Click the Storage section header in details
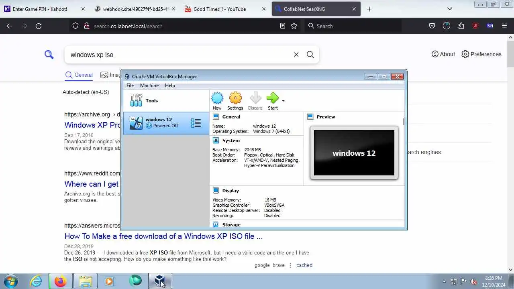Image resolution: width=514 pixels, height=289 pixels. click(x=231, y=225)
